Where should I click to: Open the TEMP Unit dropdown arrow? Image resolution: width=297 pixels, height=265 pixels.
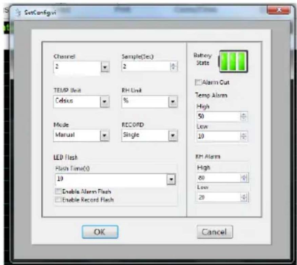click(x=104, y=102)
